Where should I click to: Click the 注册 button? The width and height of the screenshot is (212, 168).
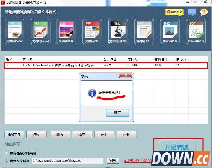(x=127, y=134)
